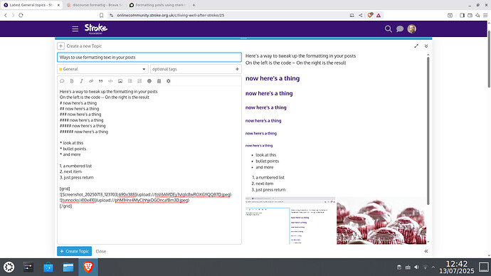
Task: Open the Brave Shields lion icon
Action: tap(370, 16)
